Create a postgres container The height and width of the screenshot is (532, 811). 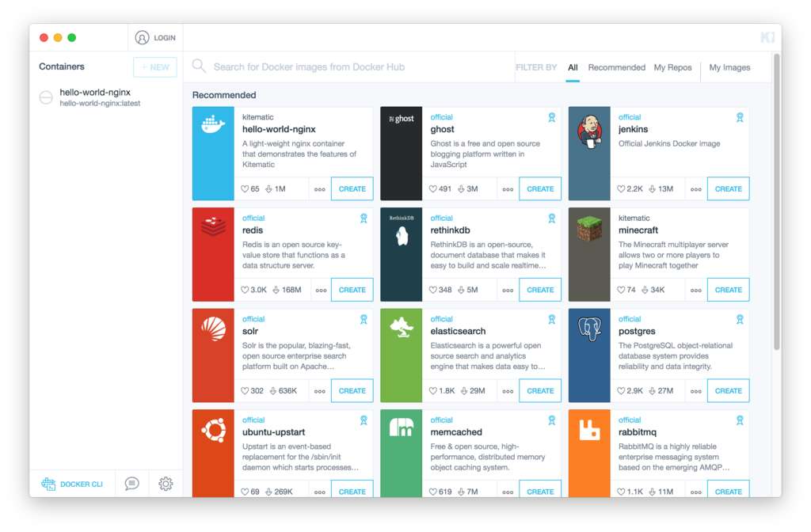[729, 391]
